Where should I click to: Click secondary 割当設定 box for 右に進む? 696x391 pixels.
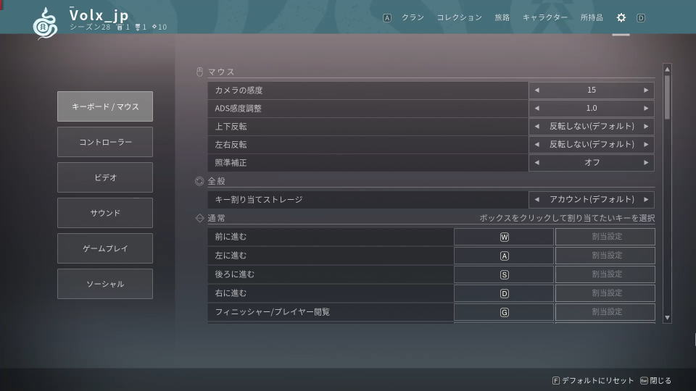605,293
